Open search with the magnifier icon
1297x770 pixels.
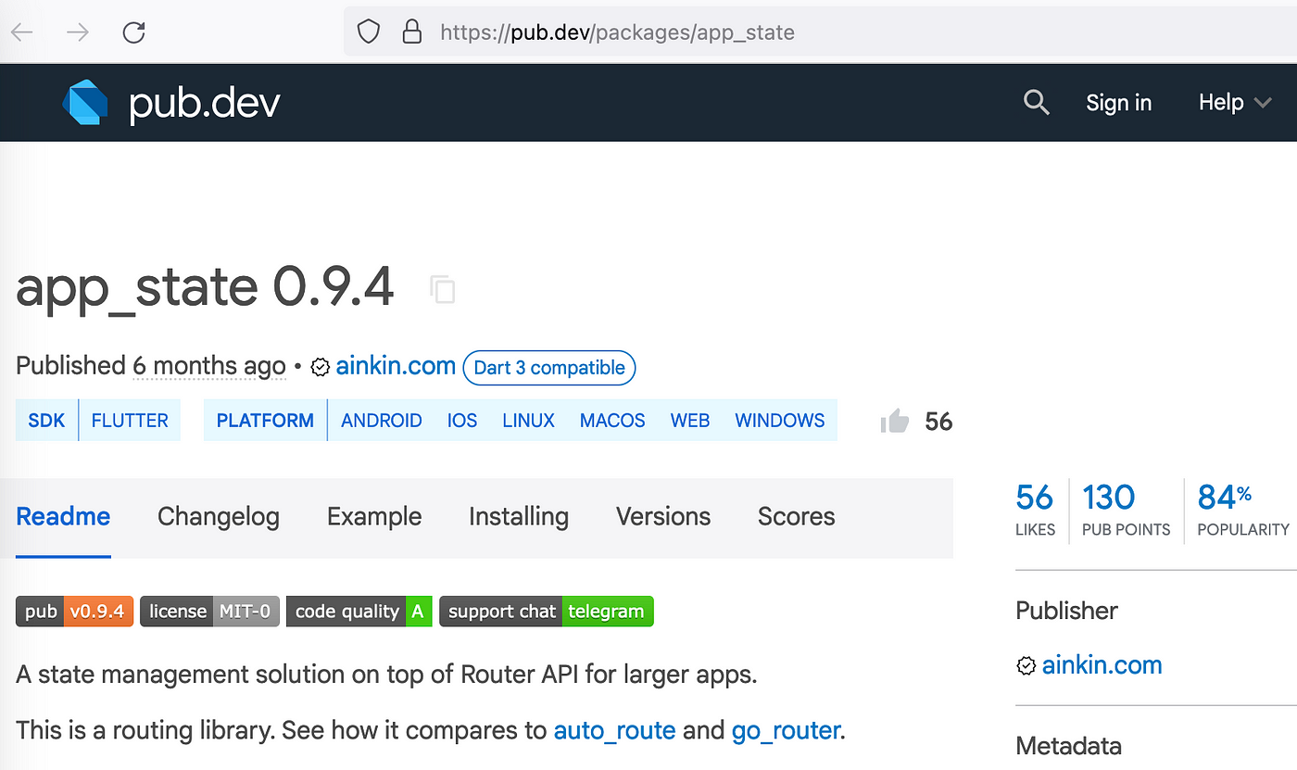1037,102
